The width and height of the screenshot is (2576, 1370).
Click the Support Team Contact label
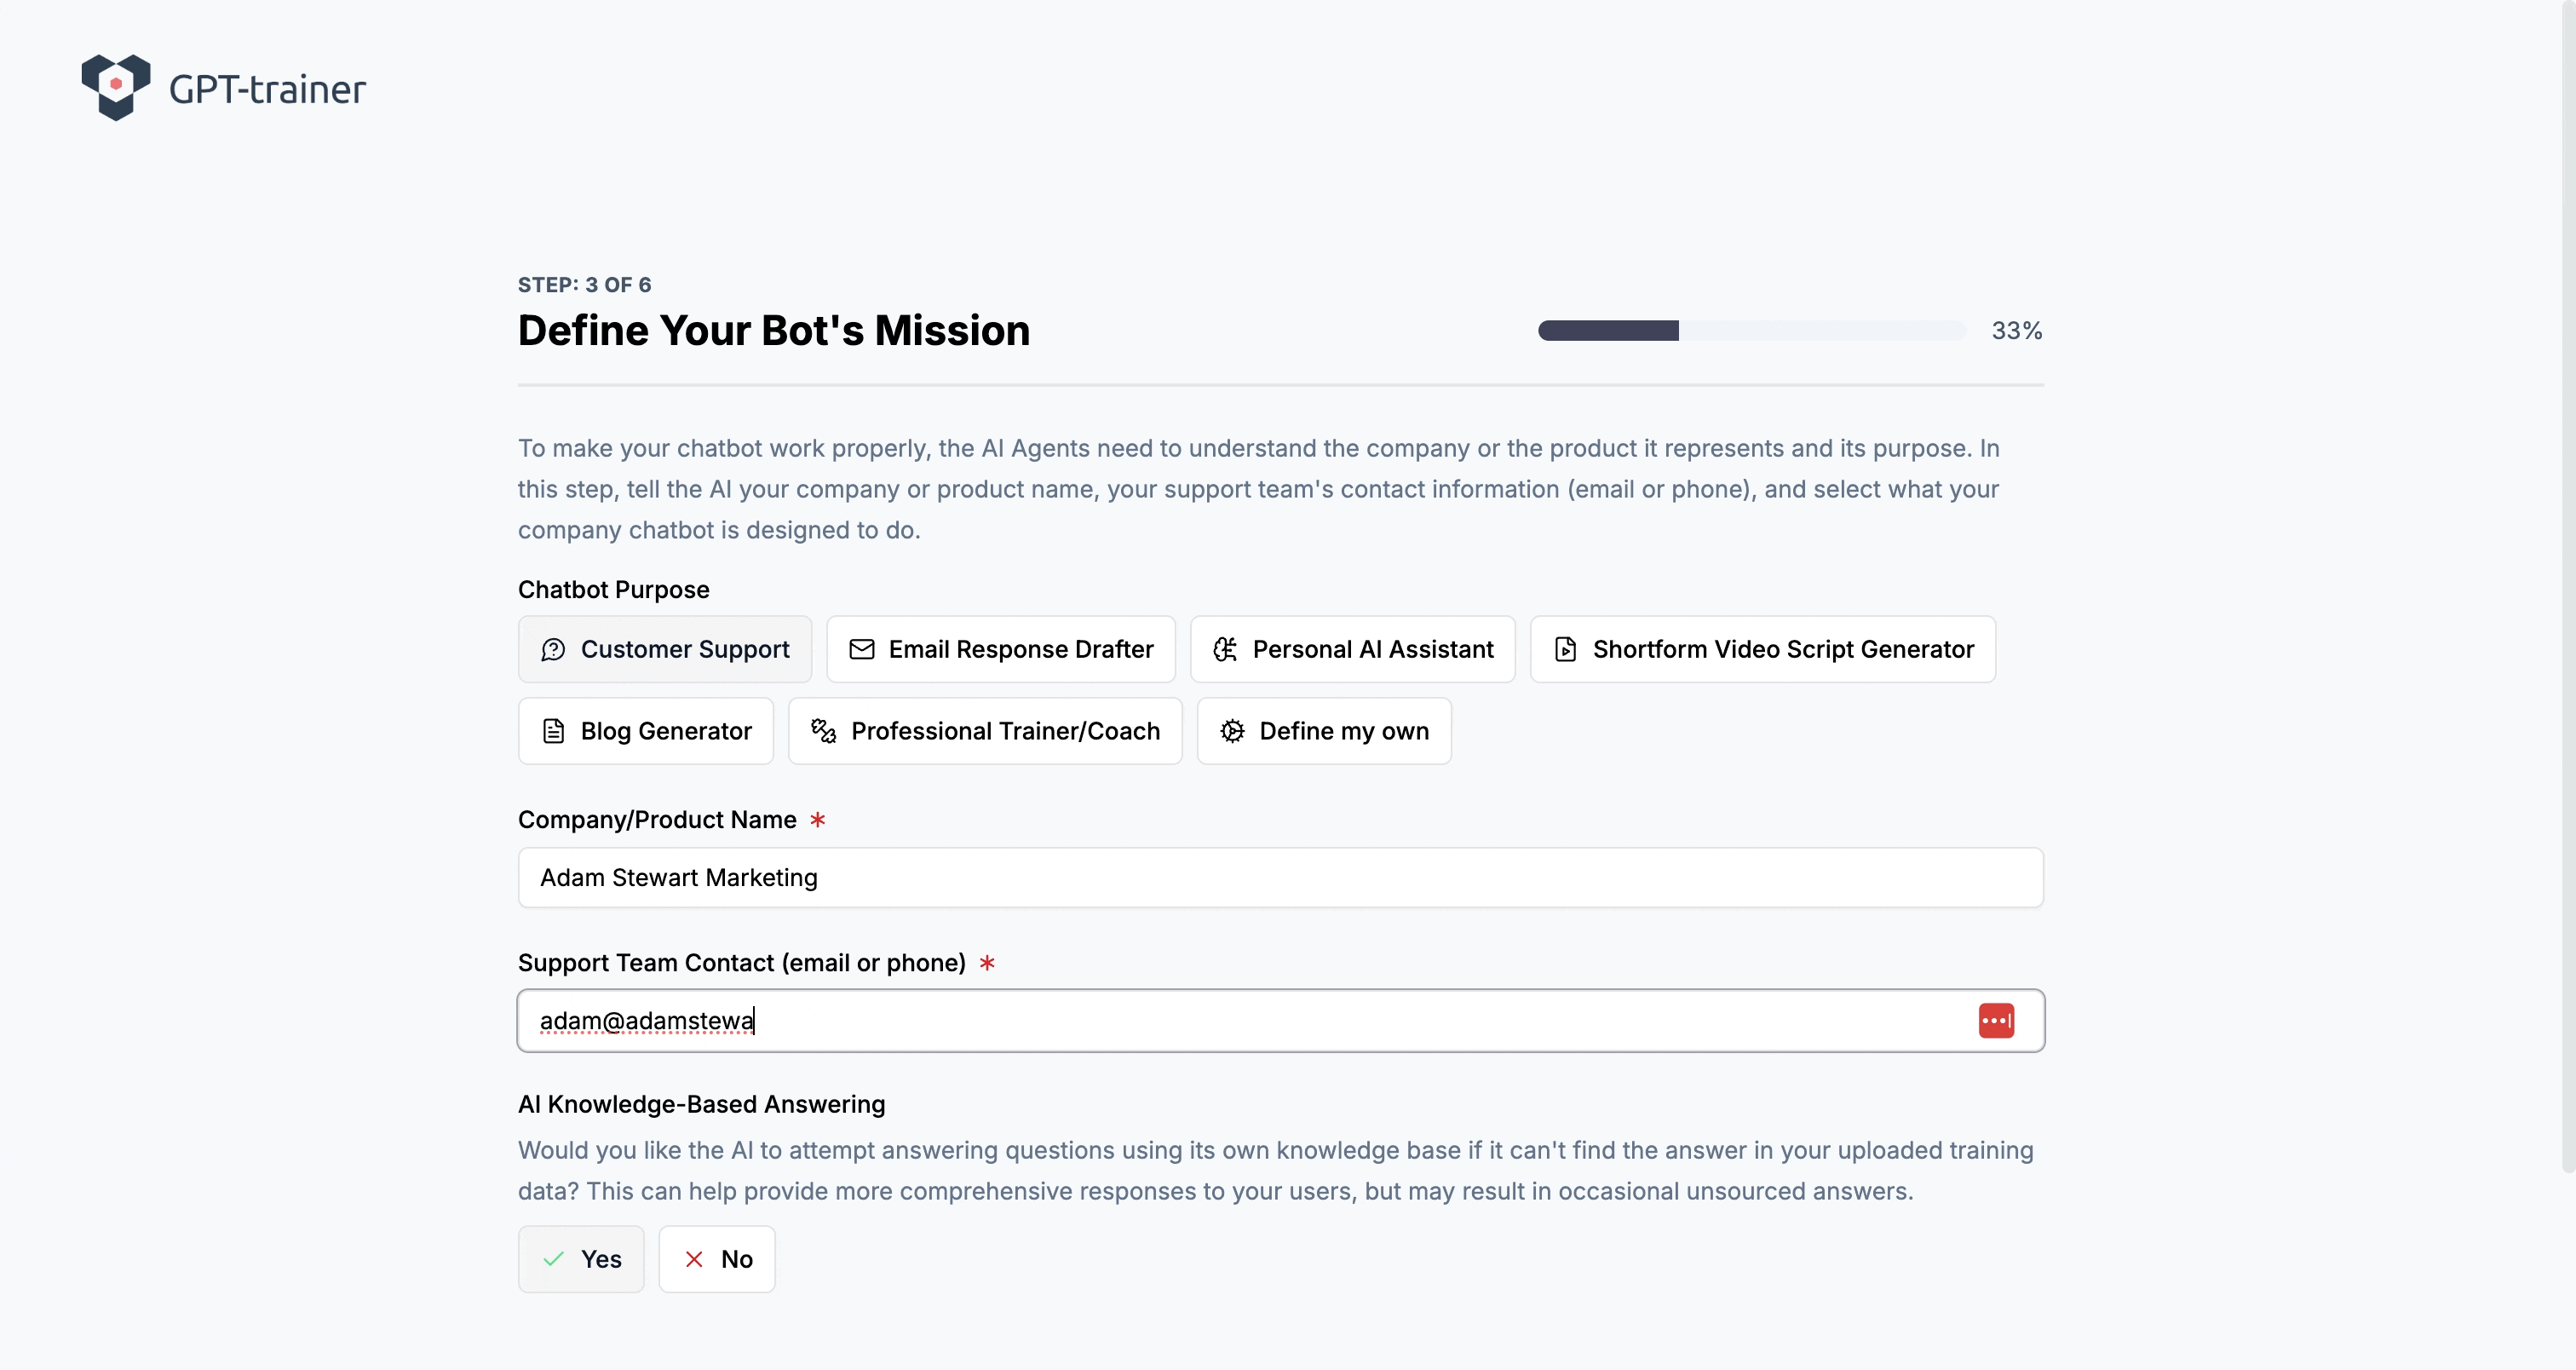coord(742,963)
